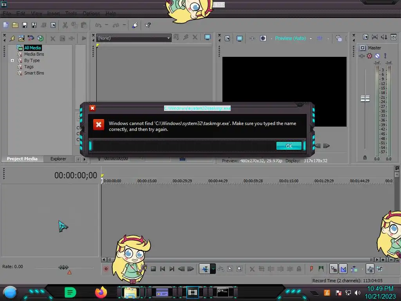Select All Media in the media tree
This screenshot has height=301, width=401.
[x=33, y=48]
